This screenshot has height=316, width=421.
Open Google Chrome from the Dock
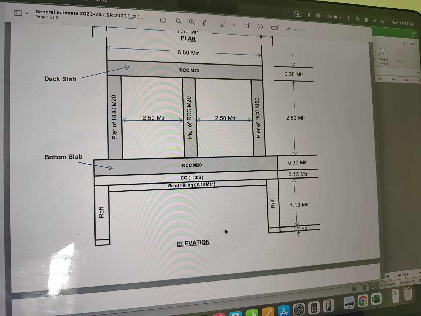[363, 301]
